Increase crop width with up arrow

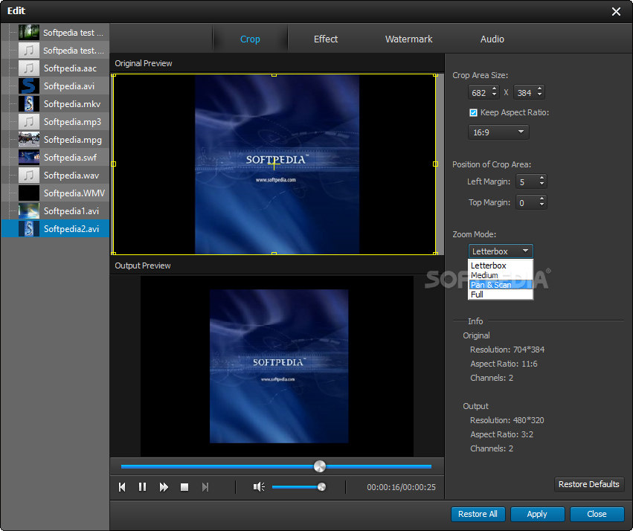[x=494, y=88]
